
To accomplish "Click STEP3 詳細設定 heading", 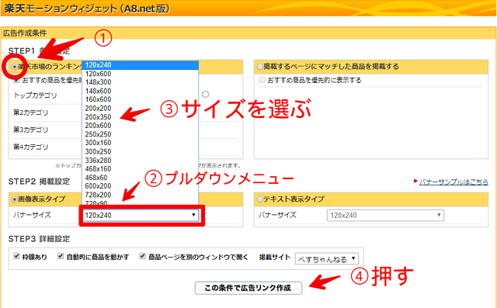I will (39, 239).
